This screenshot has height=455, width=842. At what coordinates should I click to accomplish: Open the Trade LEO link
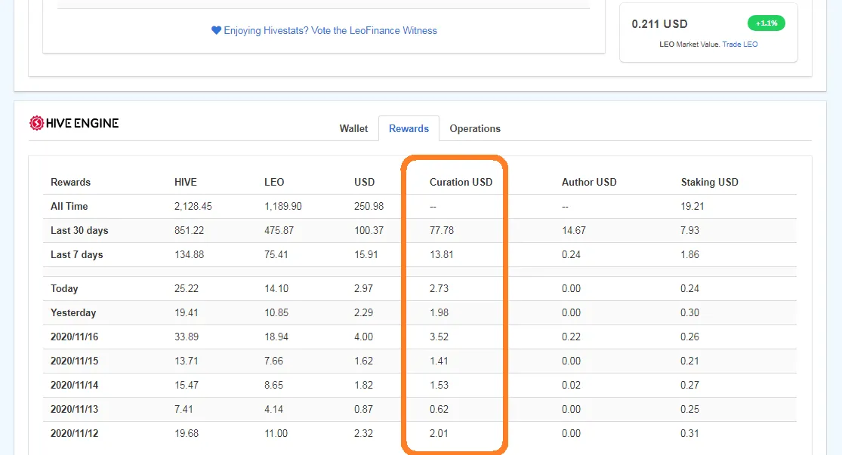pyautogui.click(x=740, y=44)
